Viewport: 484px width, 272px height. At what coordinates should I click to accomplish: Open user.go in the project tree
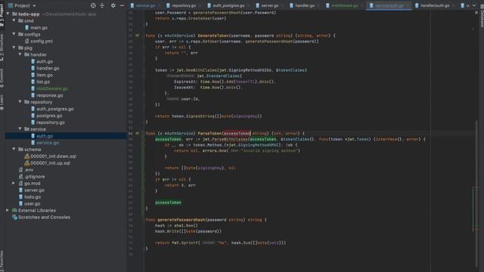coord(32,203)
